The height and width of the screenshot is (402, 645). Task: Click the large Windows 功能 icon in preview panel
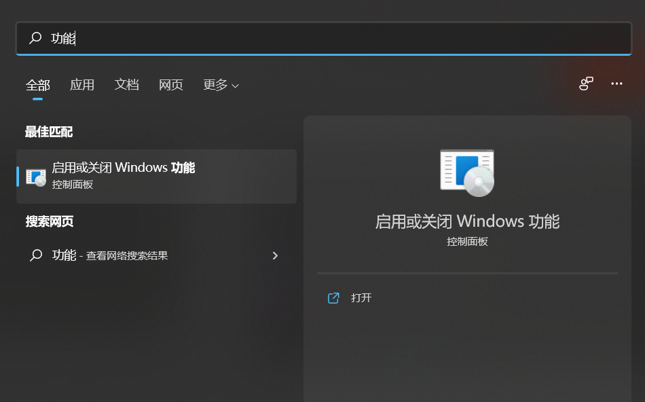467,172
